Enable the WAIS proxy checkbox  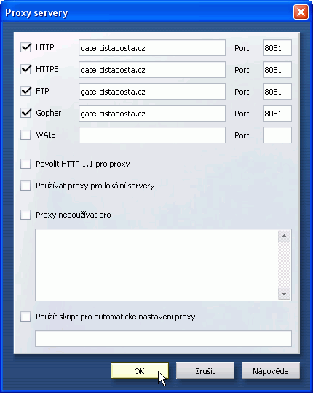(25, 135)
